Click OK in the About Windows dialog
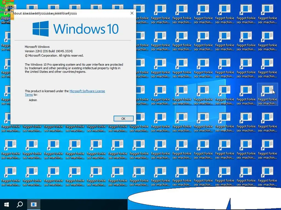 pyautogui.click(x=123, y=119)
